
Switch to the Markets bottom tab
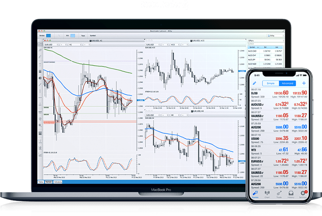click(x=49, y=182)
